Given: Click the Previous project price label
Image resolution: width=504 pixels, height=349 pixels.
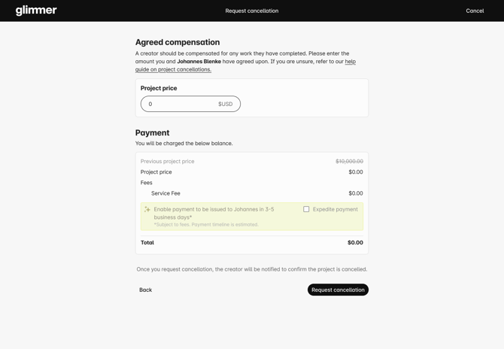Looking at the screenshot, I should (x=167, y=161).
